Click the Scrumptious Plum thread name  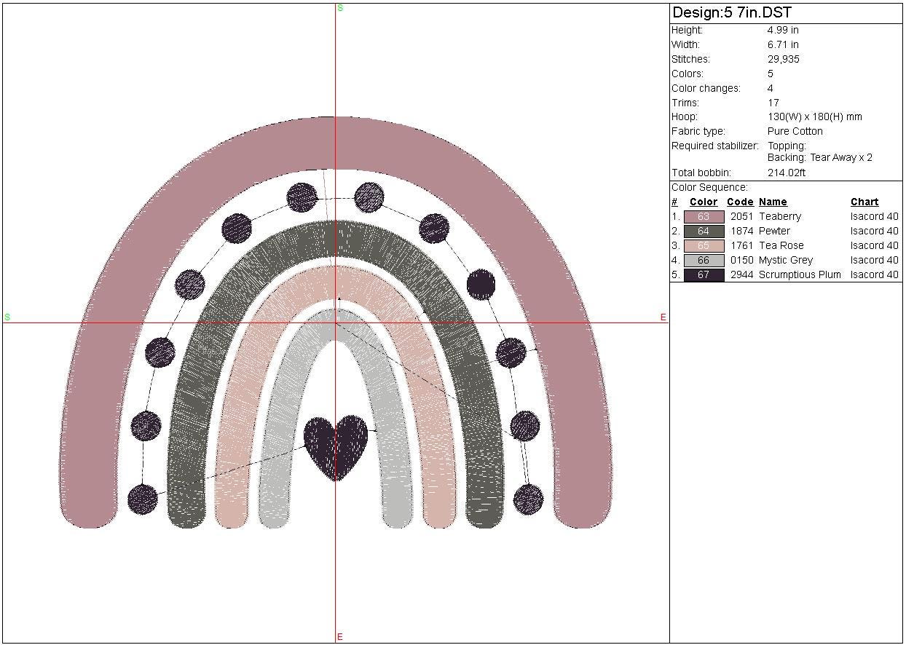click(800, 274)
